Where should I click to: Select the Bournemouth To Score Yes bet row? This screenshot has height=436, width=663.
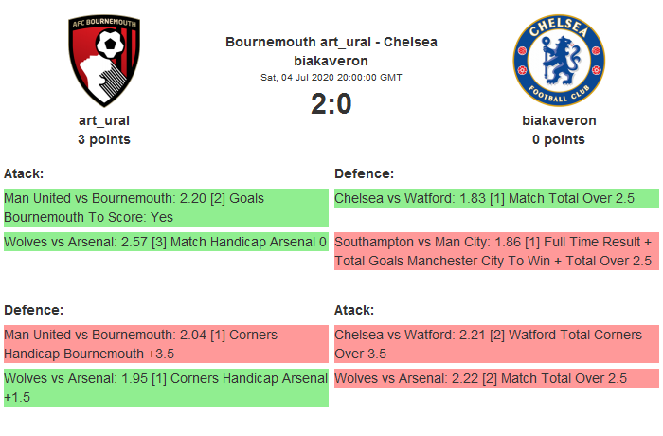click(x=166, y=208)
